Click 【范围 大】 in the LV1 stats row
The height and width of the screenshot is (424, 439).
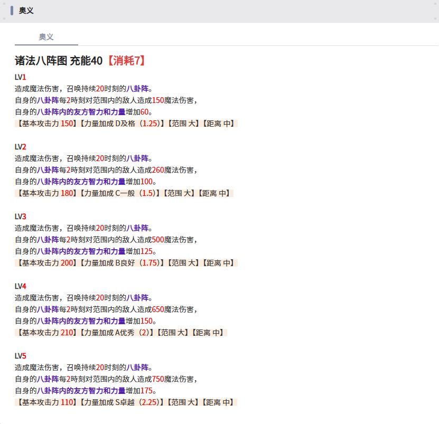(x=183, y=124)
